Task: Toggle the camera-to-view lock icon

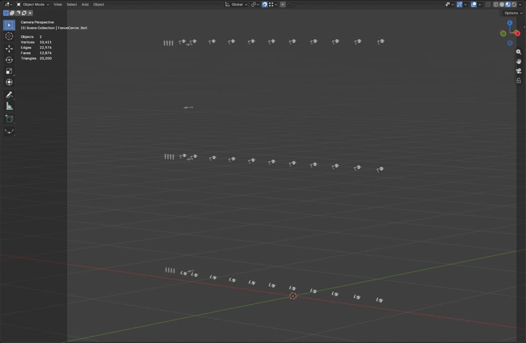Action: pos(519,81)
